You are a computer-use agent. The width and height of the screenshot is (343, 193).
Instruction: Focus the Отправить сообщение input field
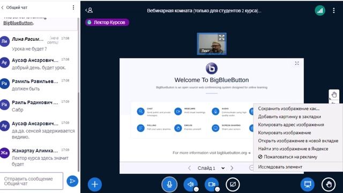tap(32, 181)
